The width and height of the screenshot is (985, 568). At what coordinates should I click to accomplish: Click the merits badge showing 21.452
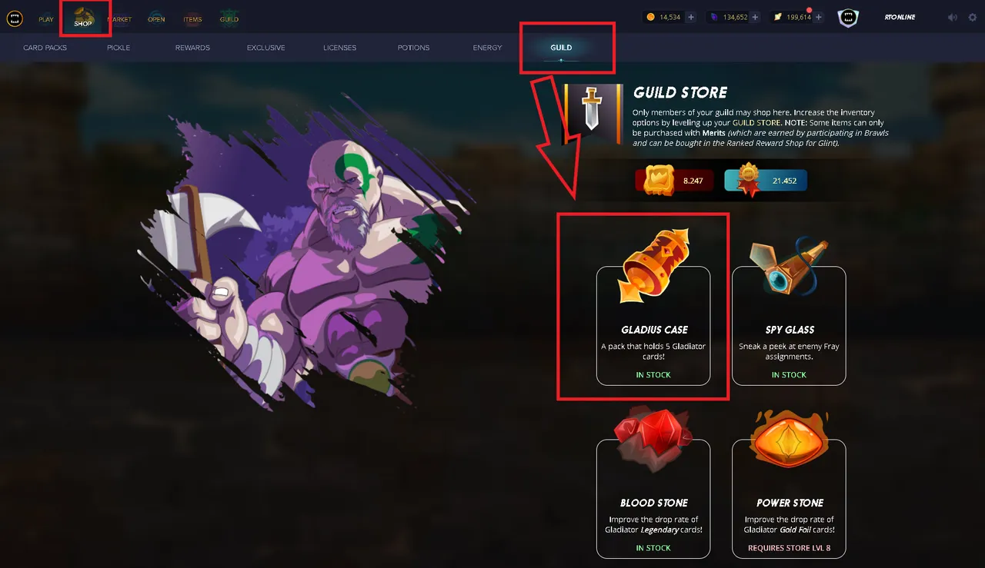766,181
